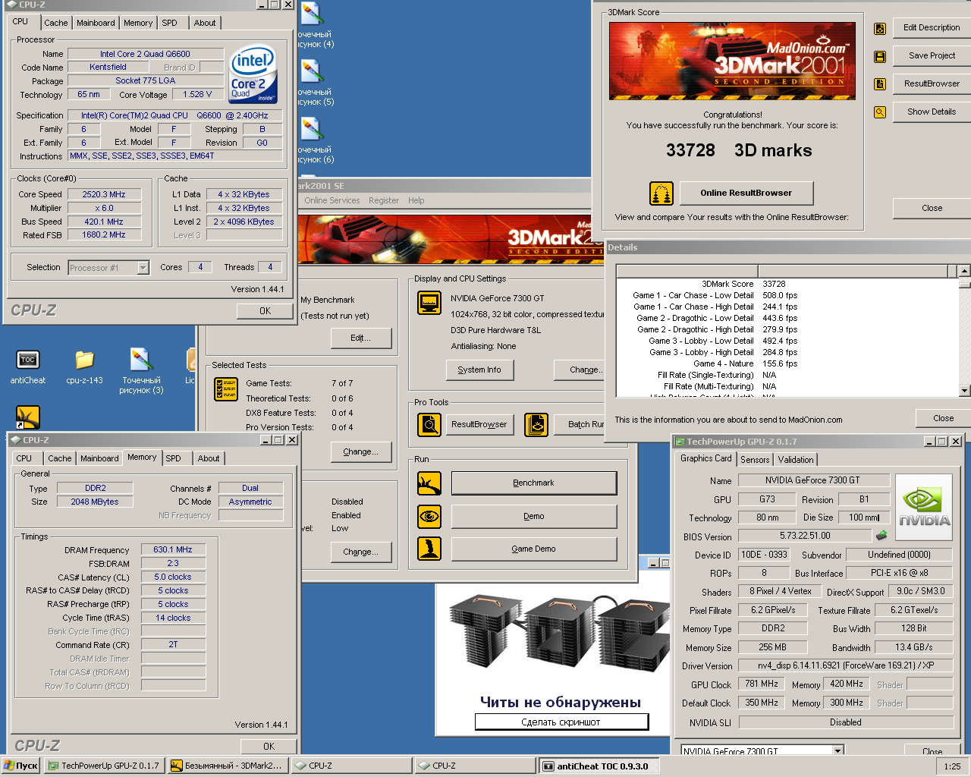Open the antiCheat desktop shortcut

point(28,366)
